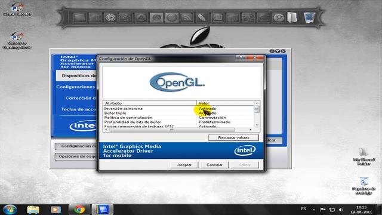Click the Valor column header
Viewport: 382px width, 215px height.
pyautogui.click(x=225, y=103)
